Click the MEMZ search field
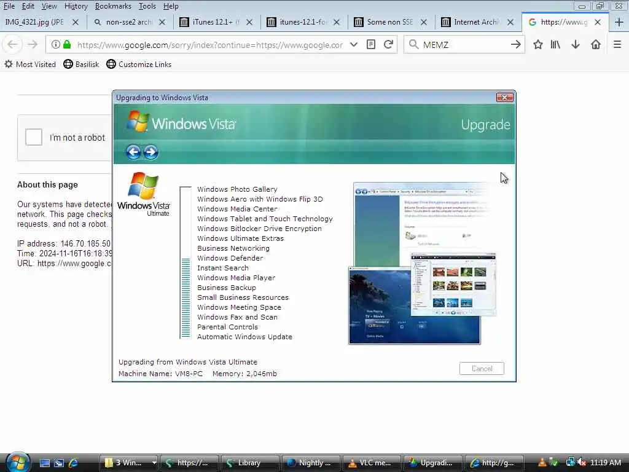 [x=464, y=44]
